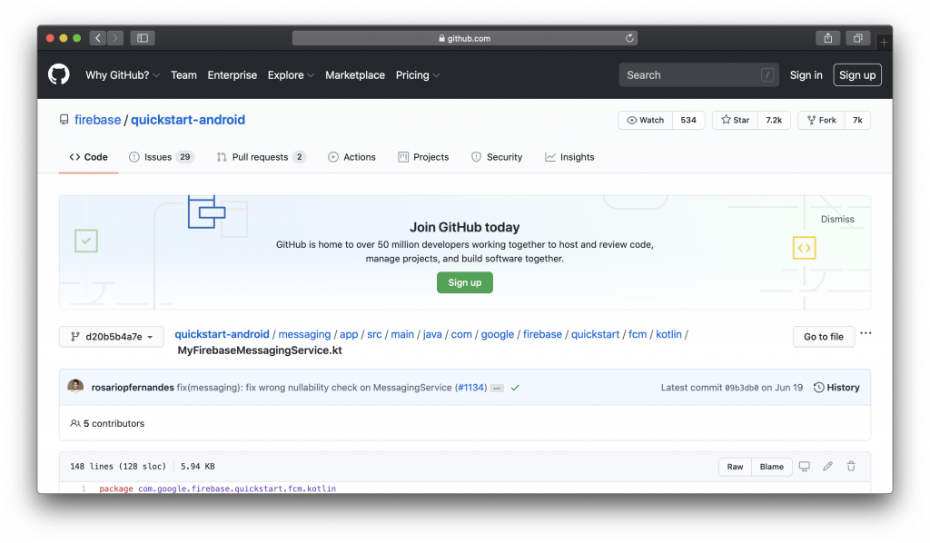Open rosariopfernandes avatar image
930x543 pixels.
tap(75, 387)
